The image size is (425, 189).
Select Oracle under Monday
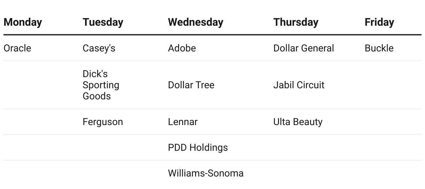17,48
